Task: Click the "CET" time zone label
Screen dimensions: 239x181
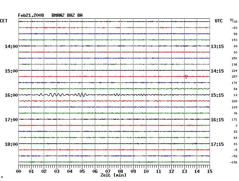Action: pos(4,21)
